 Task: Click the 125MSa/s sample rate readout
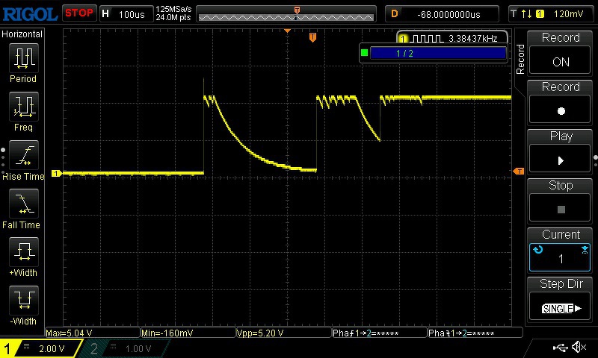pos(173,9)
